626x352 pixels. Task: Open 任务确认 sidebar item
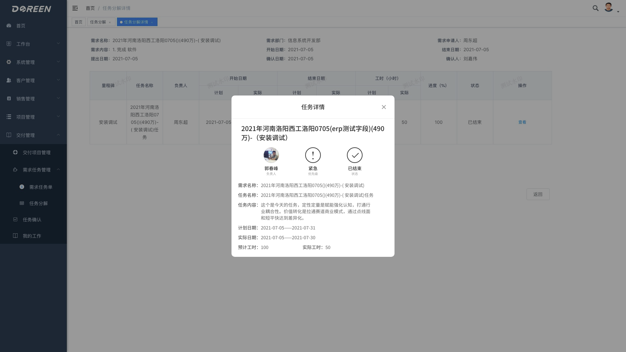[x=33, y=220]
